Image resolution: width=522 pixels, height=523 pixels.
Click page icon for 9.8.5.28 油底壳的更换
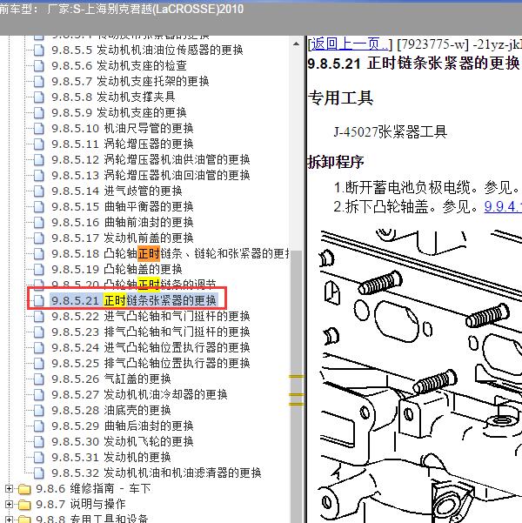coord(39,410)
